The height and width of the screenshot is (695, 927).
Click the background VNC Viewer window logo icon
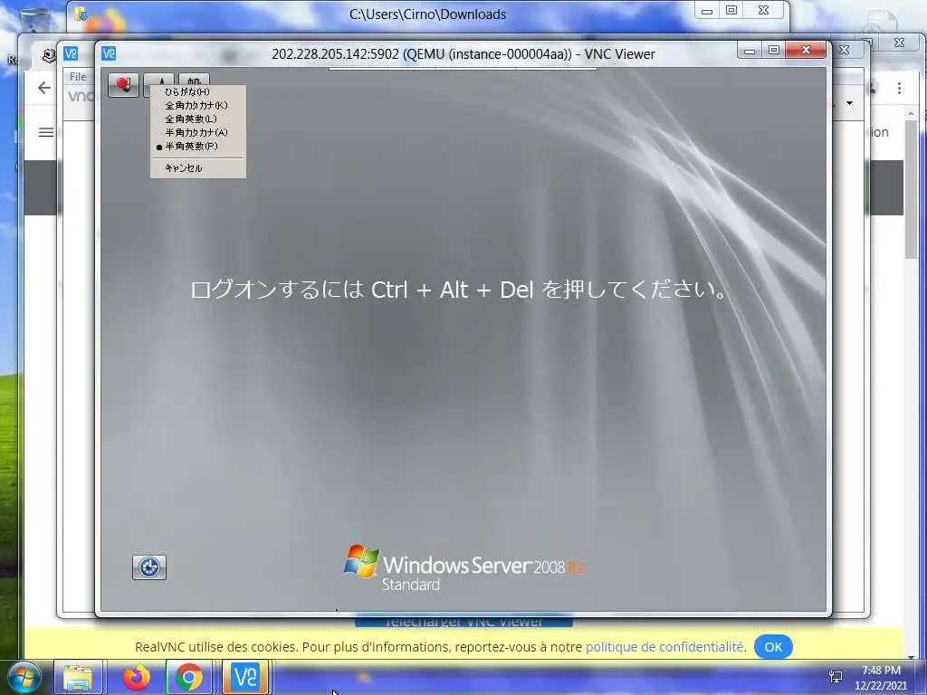[71, 53]
